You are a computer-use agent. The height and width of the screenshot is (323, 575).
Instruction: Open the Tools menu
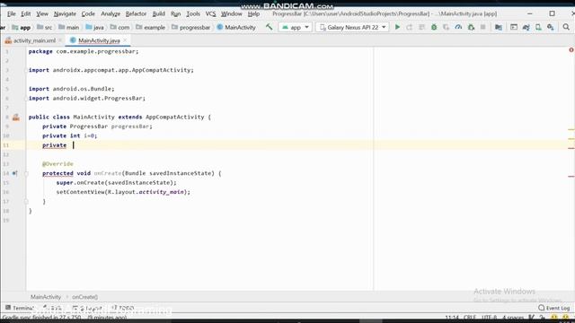click(193, 13)
